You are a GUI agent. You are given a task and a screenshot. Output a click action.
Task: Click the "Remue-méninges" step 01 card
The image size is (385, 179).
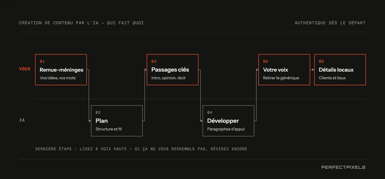pyautogui.click(x=61, y=70)
